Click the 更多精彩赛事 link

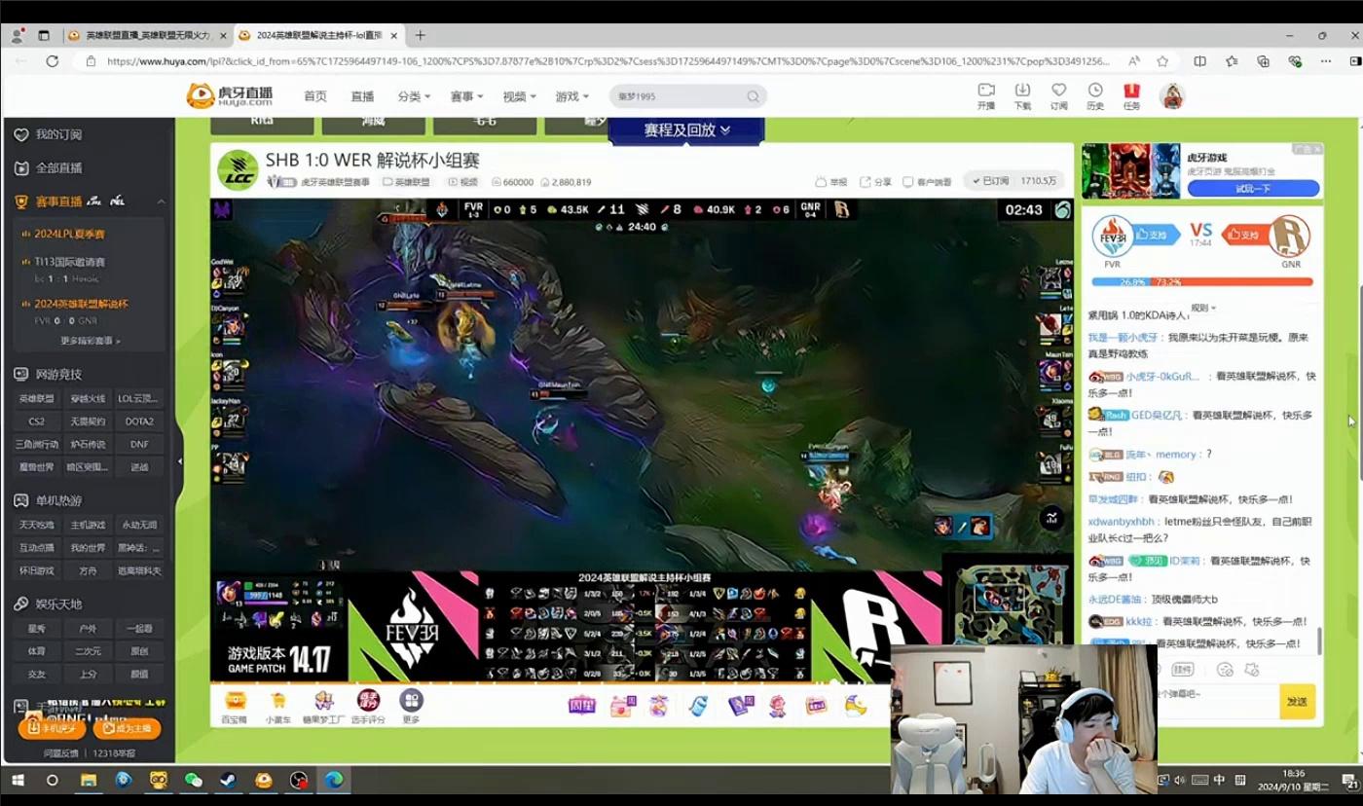click(91, 341)
